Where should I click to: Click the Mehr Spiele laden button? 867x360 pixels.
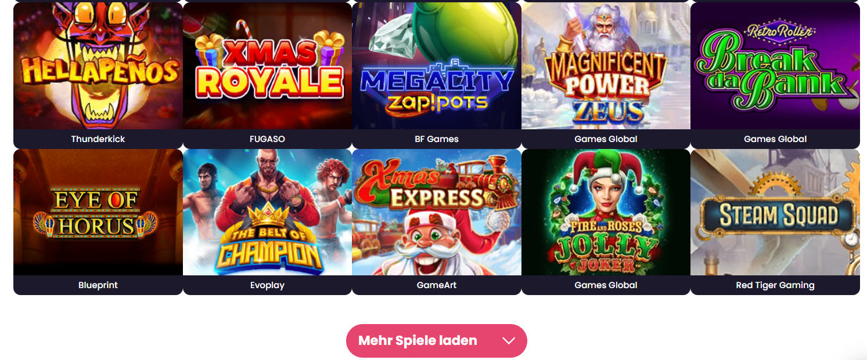click(437, 341)
